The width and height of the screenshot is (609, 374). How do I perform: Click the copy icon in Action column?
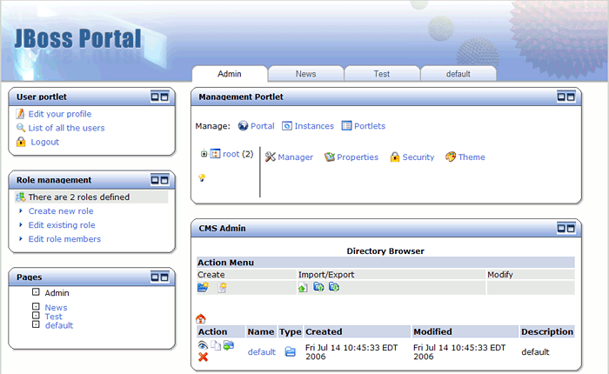click(216, 345)
